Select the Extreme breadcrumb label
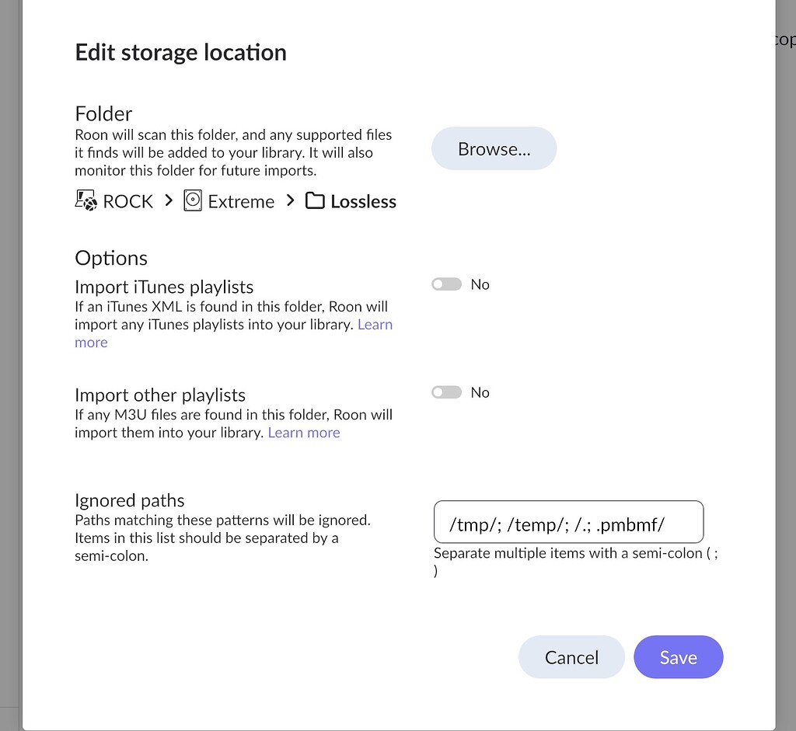This screenshot has width=796, height=731. coord(239,200)
